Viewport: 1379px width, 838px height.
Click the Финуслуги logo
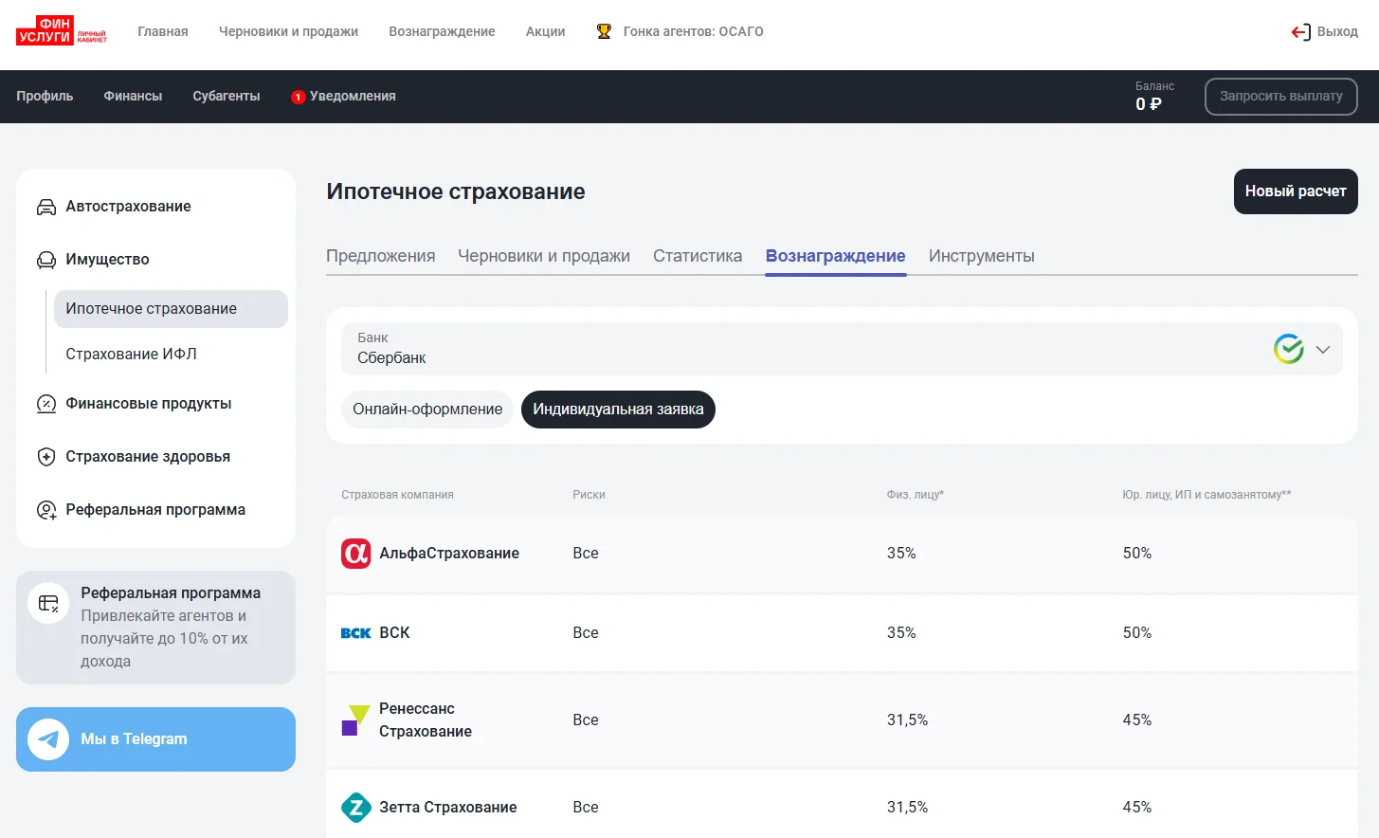(62, 30)
